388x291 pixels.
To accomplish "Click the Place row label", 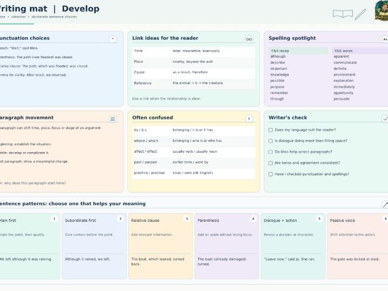I will tap(138, 62).
